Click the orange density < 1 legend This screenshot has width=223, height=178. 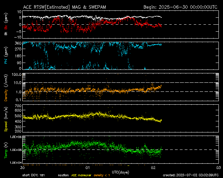102,175
